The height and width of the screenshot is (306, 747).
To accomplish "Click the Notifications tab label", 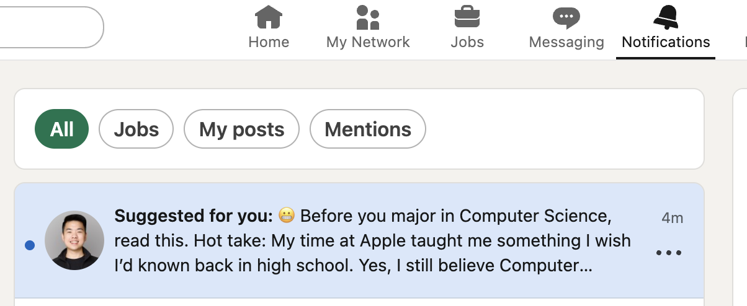I will coord(666,42).
